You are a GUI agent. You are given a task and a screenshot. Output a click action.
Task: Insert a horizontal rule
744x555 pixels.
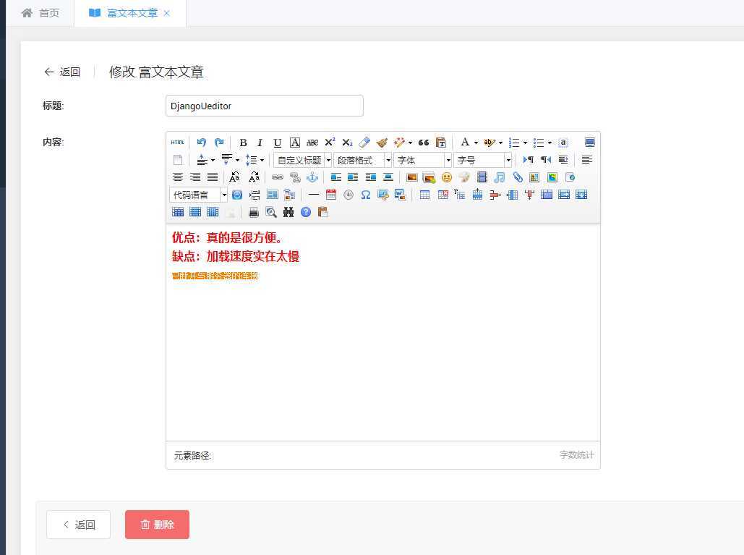tap(313, 194)
